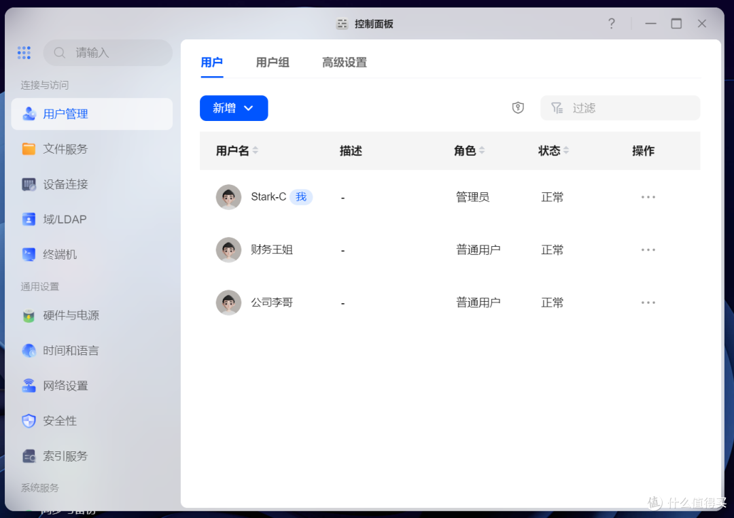Select the 财务王姐 username
The width and height of the screenshot is (734, 518).
(272, 249)
